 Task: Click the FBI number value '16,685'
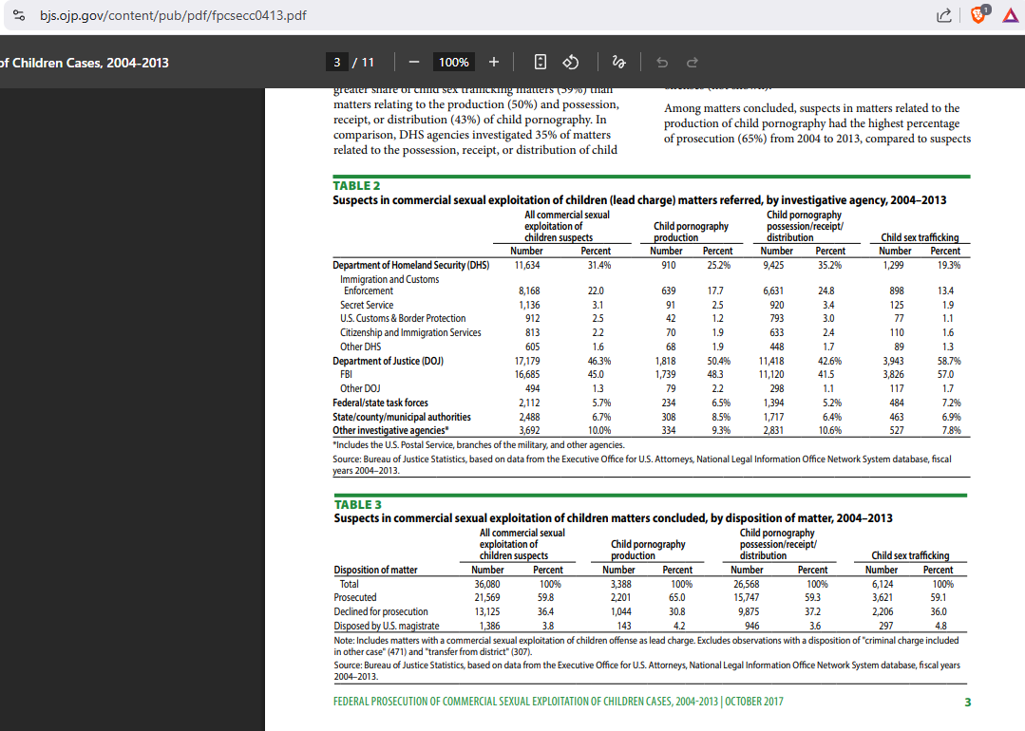(527, 374)
